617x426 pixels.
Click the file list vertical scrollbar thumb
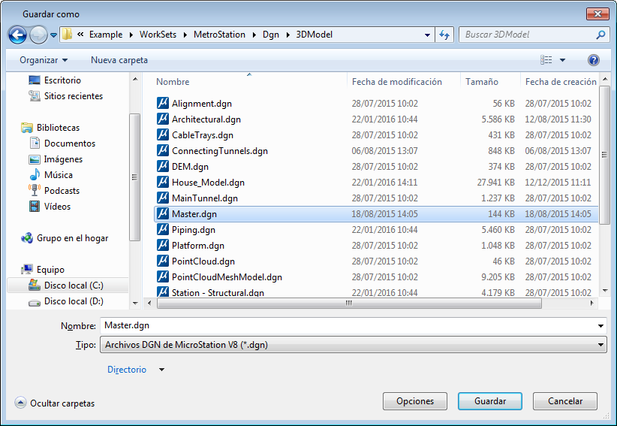click(604, 155)
